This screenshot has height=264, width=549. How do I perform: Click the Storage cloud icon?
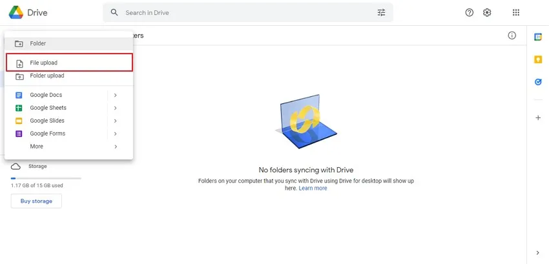(x=16, y=167)
